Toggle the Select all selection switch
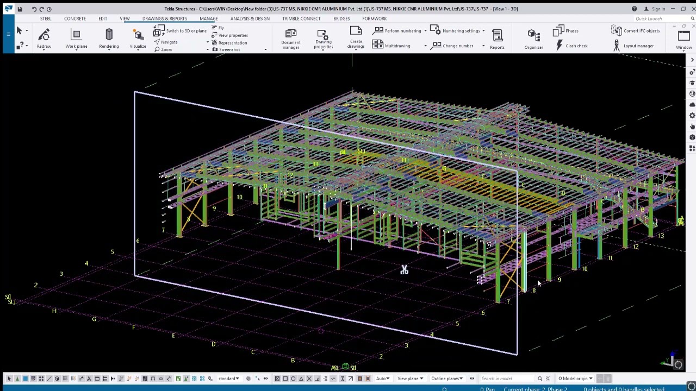The image size is (696, 391). (x=9, y=379)
